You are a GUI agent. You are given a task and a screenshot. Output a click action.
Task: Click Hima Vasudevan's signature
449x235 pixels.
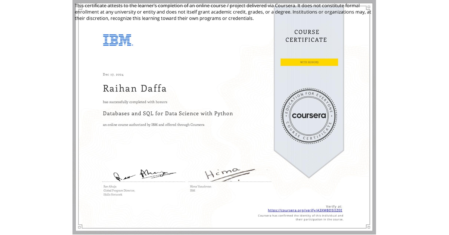[x=229, y=174]
